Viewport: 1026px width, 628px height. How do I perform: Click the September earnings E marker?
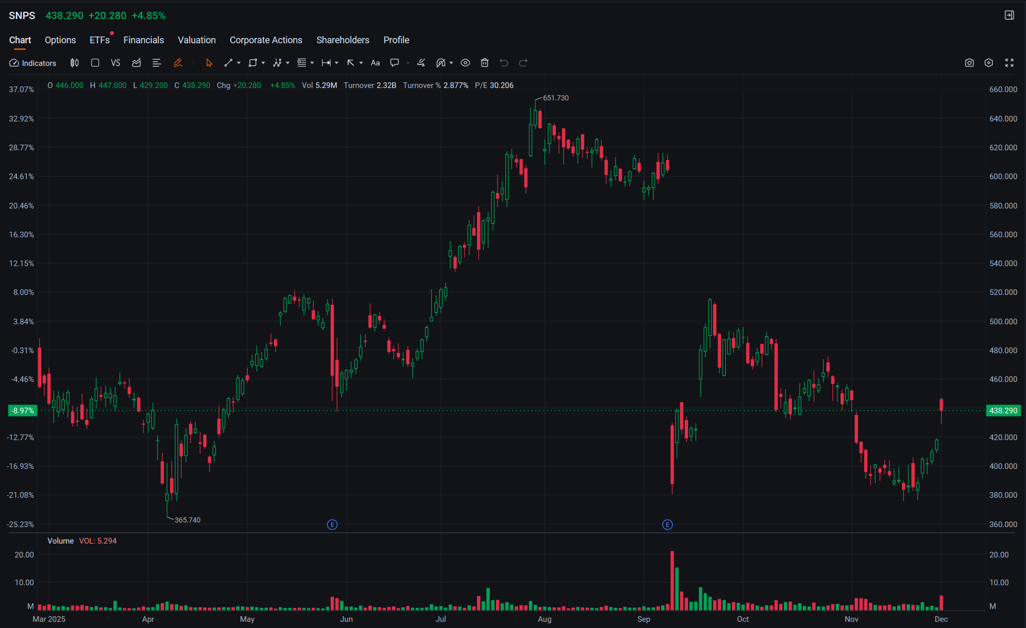[x=667, y=525]
